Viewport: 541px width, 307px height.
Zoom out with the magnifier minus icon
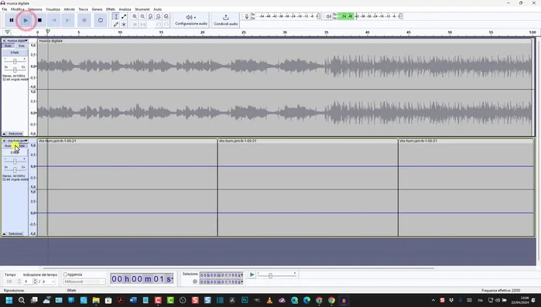[142, 16]
